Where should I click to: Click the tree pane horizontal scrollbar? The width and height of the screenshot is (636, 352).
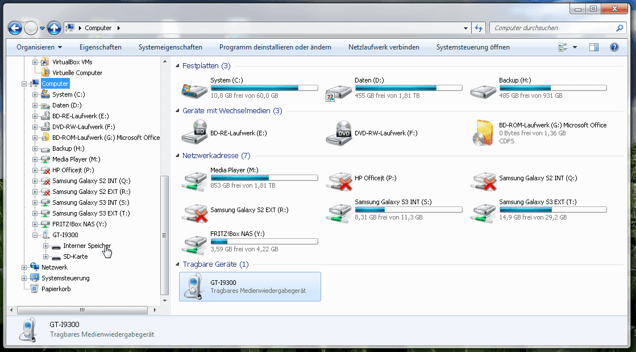click(x=82, y=310)
